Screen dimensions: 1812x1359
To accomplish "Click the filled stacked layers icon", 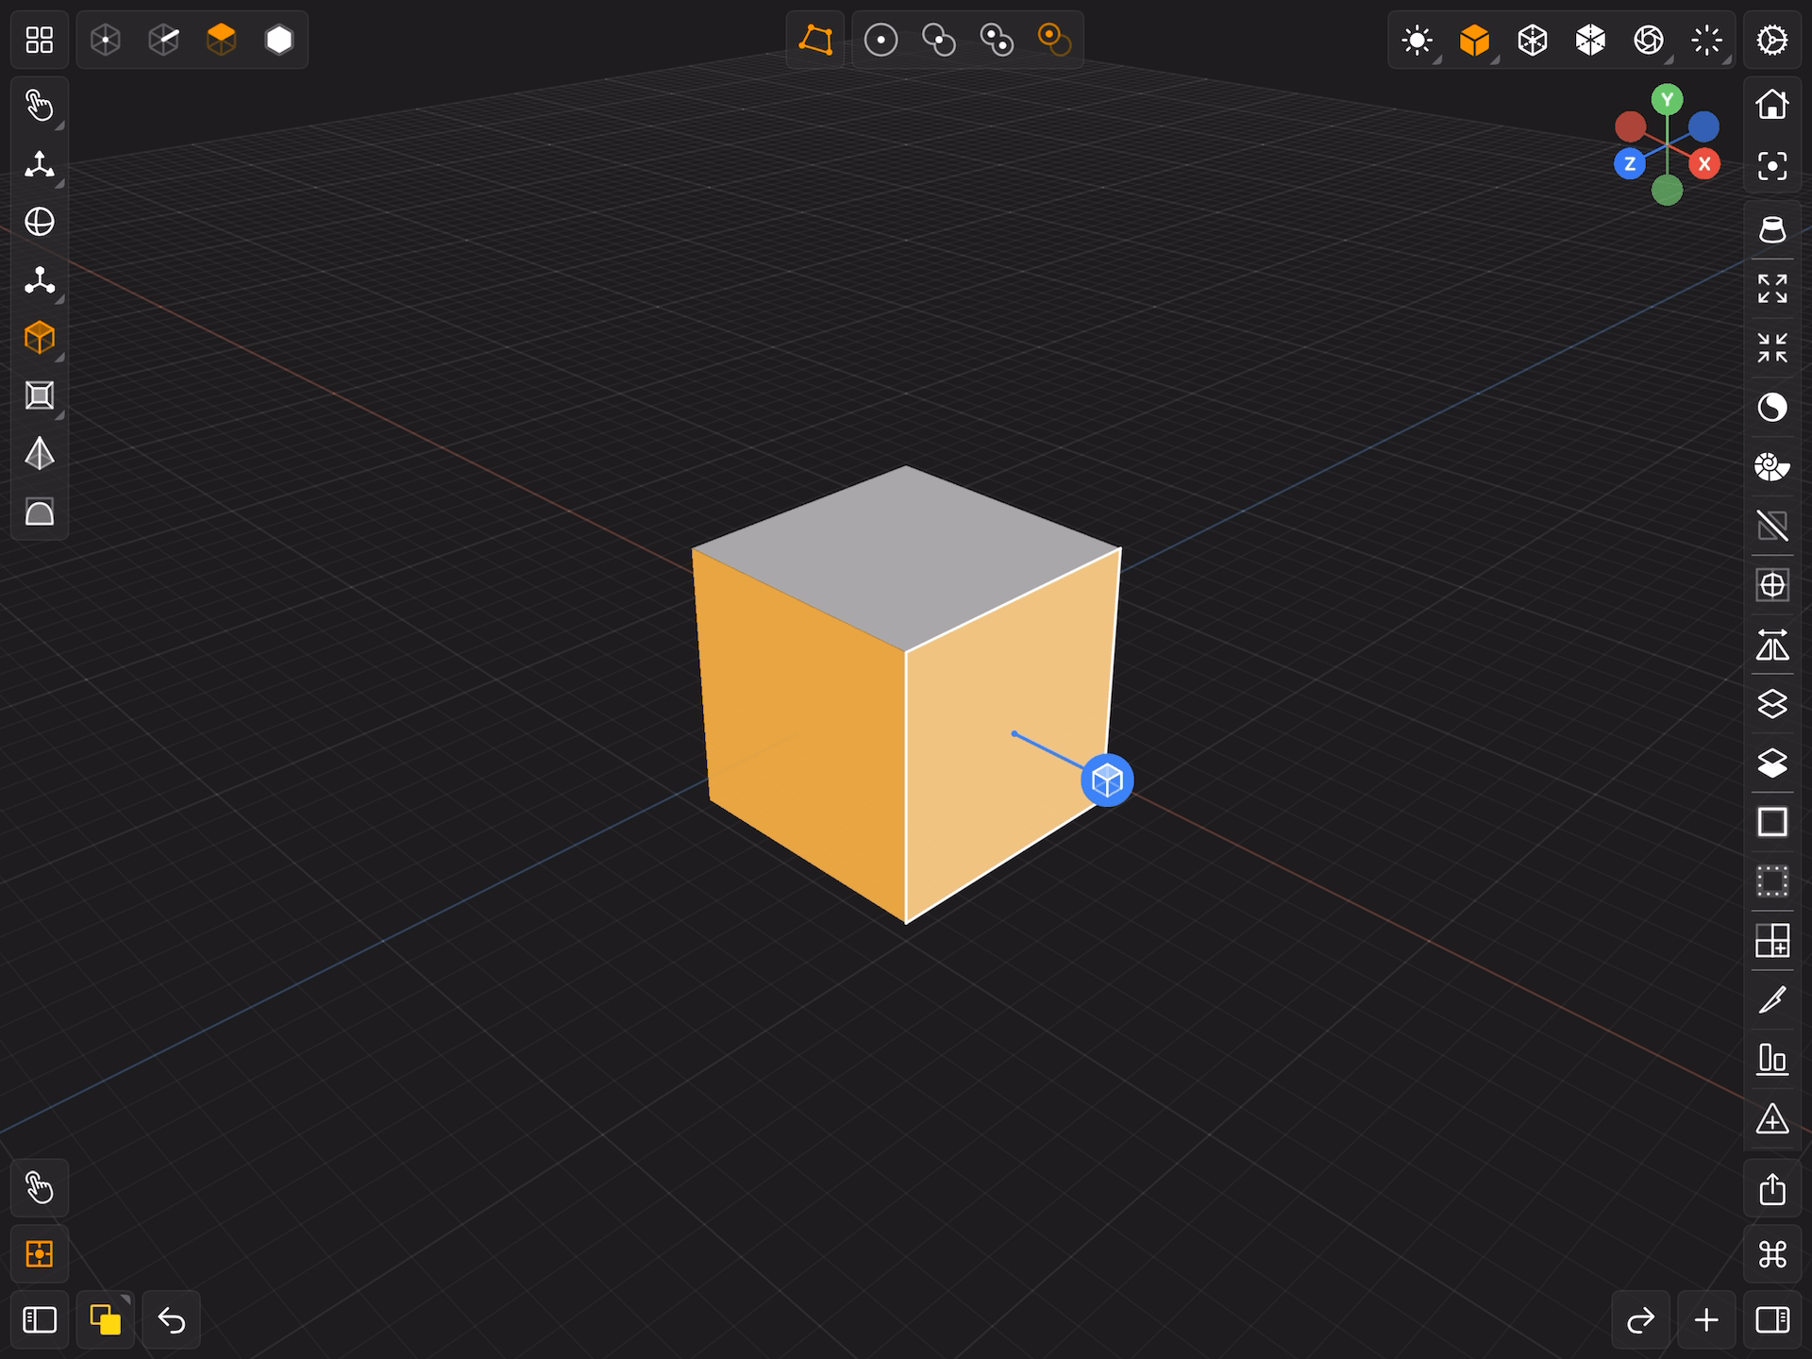I will [1772, 763].
